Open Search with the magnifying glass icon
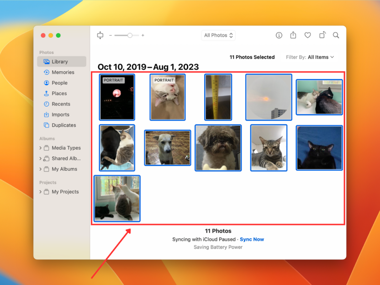The width and height of the screenshot is (380, 285). point(336,35)
